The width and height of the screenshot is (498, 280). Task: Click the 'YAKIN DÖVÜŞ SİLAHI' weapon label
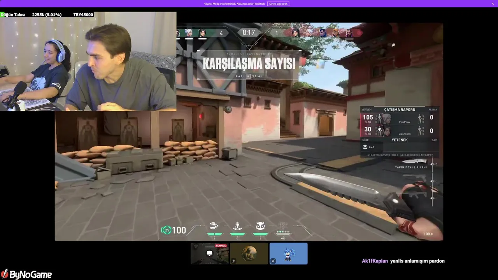click(411, 167)
